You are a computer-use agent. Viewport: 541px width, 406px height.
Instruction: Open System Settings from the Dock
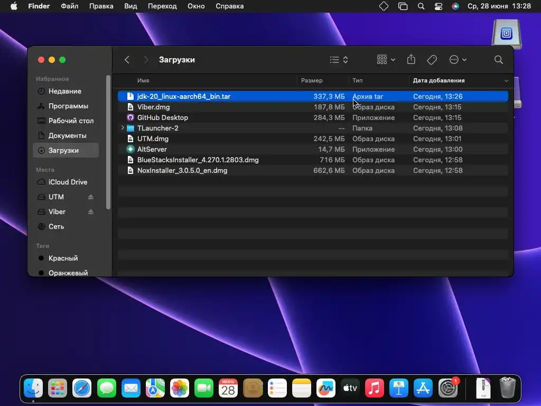coord(448,388)
